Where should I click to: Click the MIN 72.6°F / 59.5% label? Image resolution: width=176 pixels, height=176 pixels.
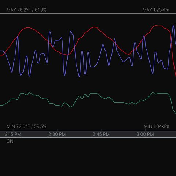[26, 126]
